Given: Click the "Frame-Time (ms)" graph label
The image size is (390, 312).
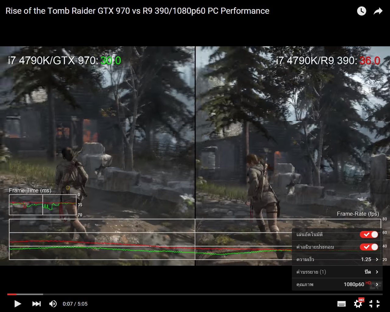Looking at the screenshot, I should click(x=30, y=190).
